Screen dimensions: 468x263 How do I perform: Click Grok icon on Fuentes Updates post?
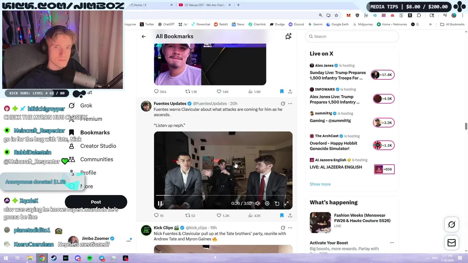(x=283, y=104)
